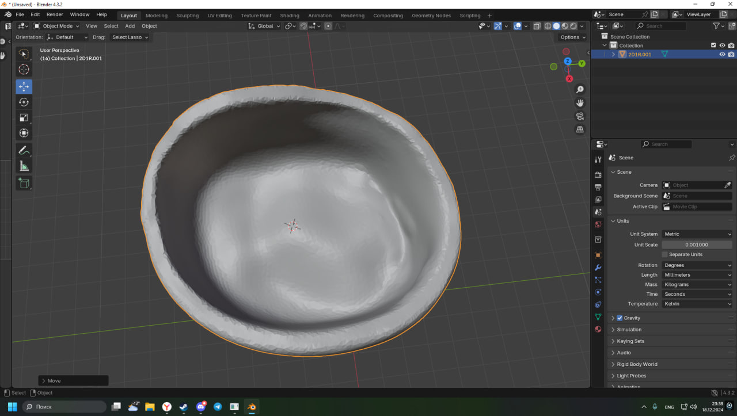Choose the Add Cube tool
The width and height of the screenshot is (737, 416).
[24, 183]
